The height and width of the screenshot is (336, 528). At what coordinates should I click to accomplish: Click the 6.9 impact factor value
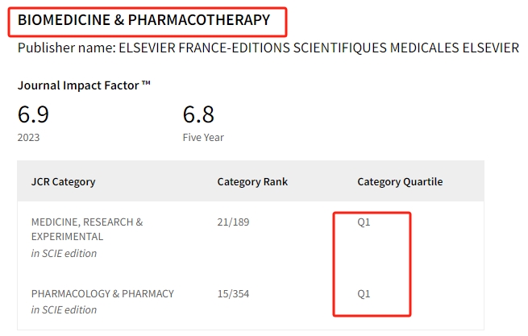[33, 114]
